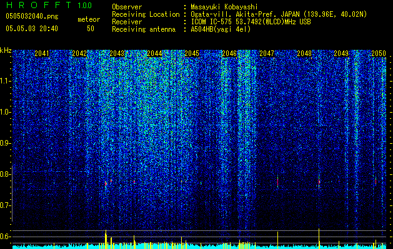
Task: Click the date 05.05.03 20:40
Action: coord(32,29)
